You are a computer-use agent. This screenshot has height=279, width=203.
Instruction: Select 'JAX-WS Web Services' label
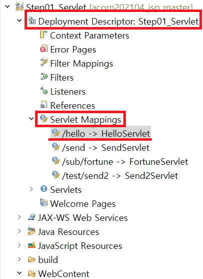[x=83, y=218]
